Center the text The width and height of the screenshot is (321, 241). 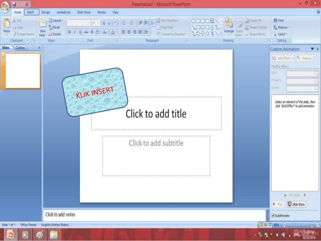(x=129, y=32)
